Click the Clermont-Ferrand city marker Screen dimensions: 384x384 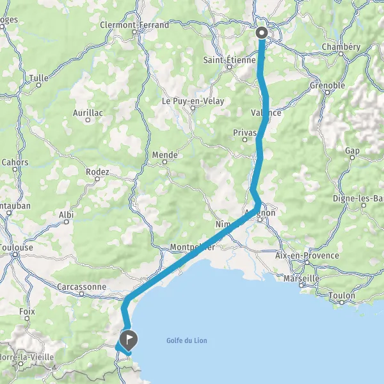tap(134, 32)
